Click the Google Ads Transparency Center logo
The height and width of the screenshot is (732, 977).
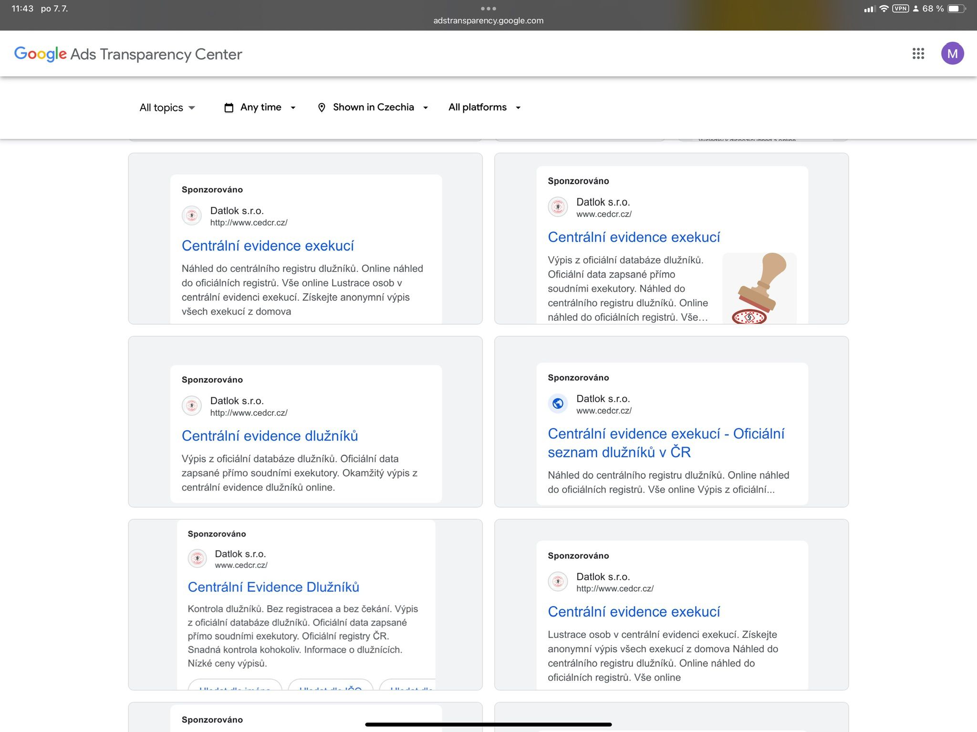(128, 54)
